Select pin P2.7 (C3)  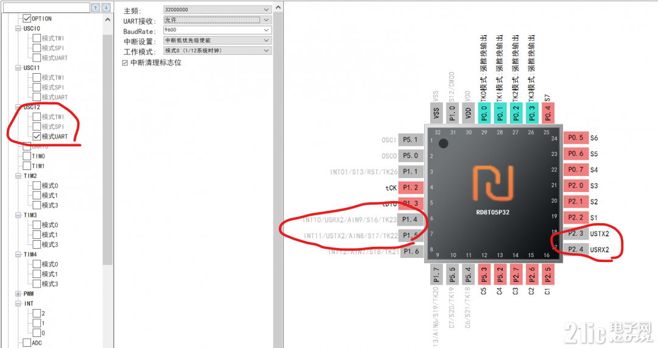pos(516,274)
